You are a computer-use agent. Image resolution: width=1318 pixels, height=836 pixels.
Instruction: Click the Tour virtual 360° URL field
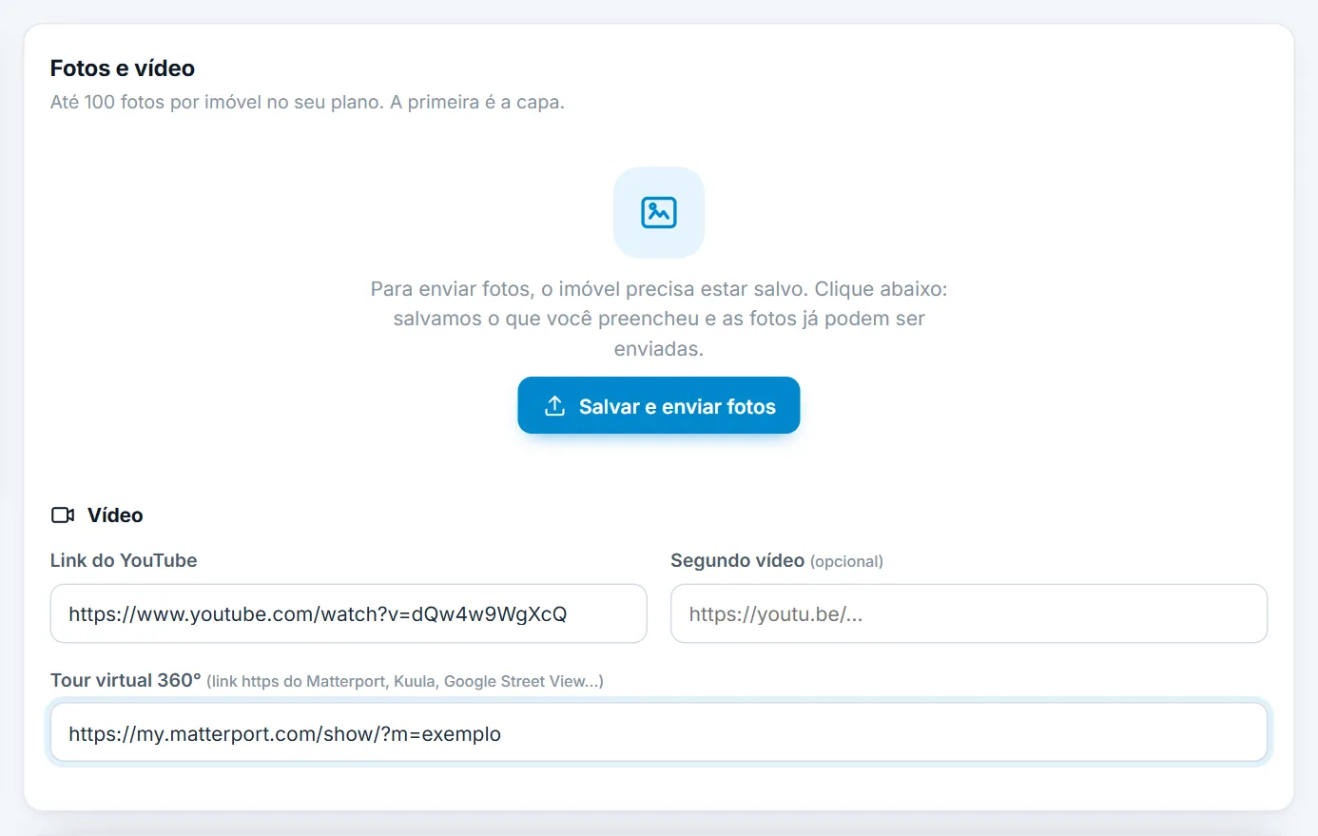click(x=658, y=733)
